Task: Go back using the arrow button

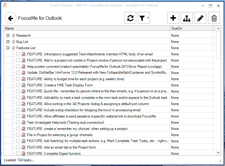Action: [x=10, y=18]
